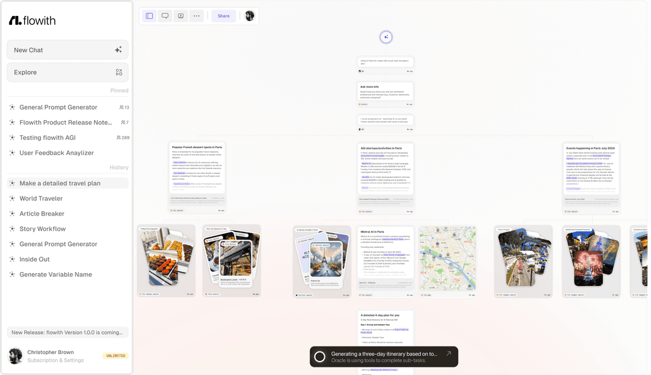Screen dimensions: 651x375
Task: Collapse the History section in the sidebar
Action: pyautogui.click(x=119, y=167)
